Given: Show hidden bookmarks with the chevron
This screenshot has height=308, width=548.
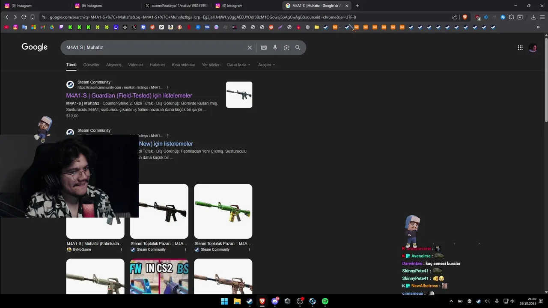Looking at the screenshot, I should (x=538, y=27).
